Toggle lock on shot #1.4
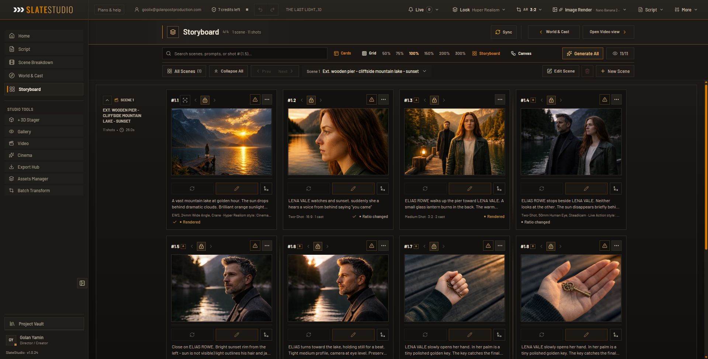Image resolution: width=708 pixels, height=359 pixels. point(551,100)
